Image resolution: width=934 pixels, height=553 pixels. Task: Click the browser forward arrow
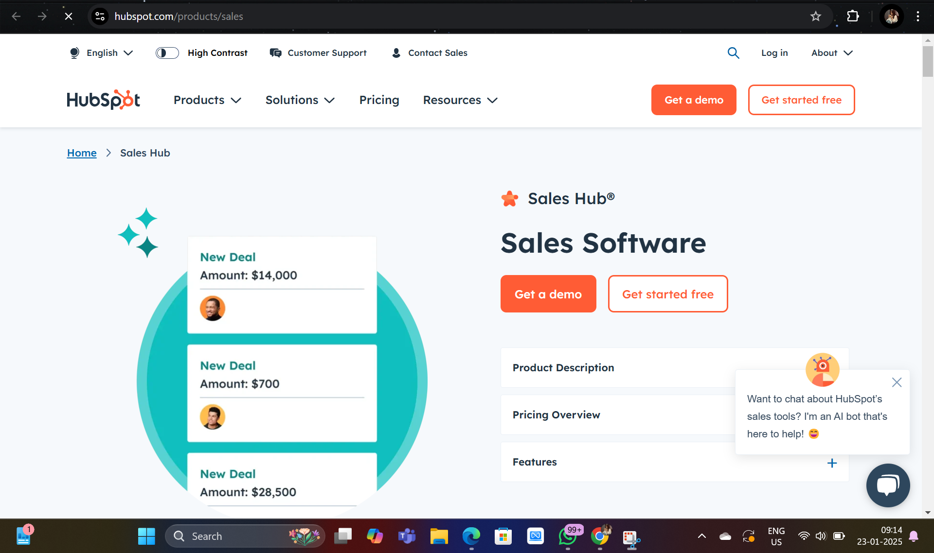pyautogui.click(x=42, y=17)
